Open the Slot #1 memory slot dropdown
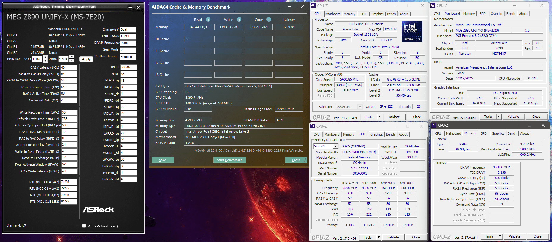The width and height of the screenshot is (552, 242). (336, 146)
